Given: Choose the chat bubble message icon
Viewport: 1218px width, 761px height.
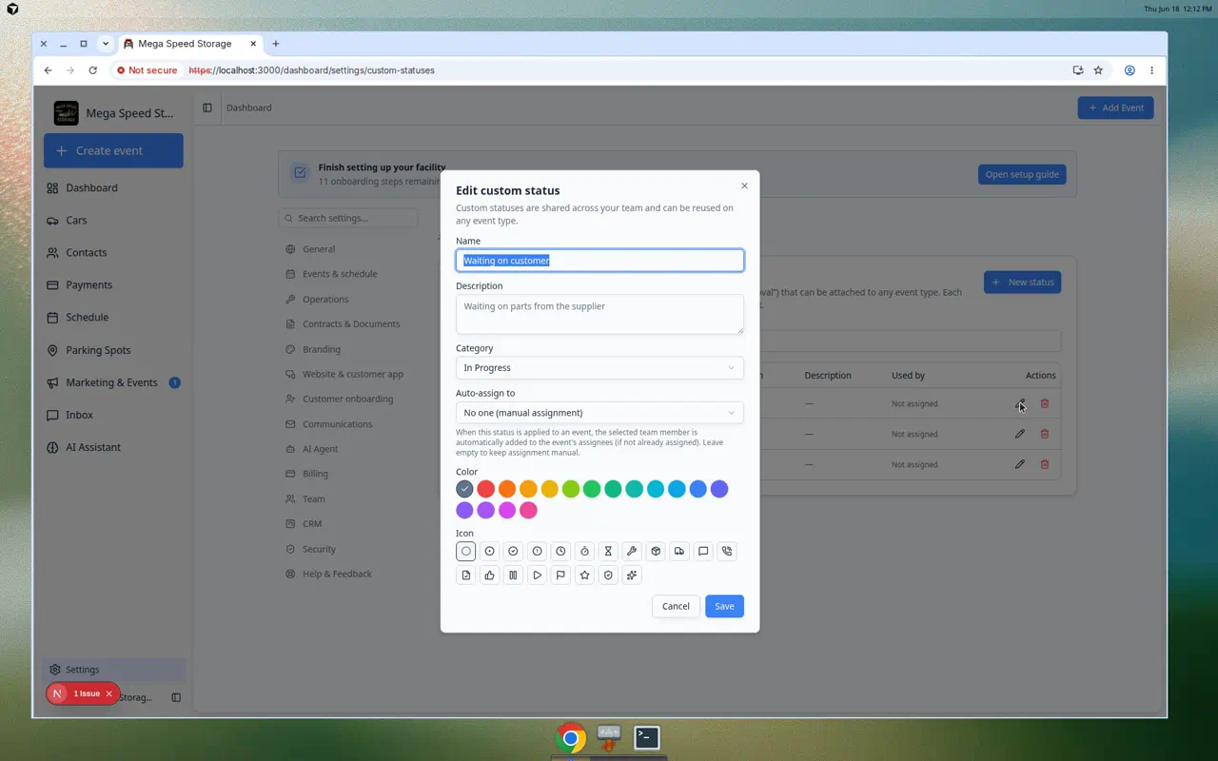Looking at the screenshot, I should 703,551.
